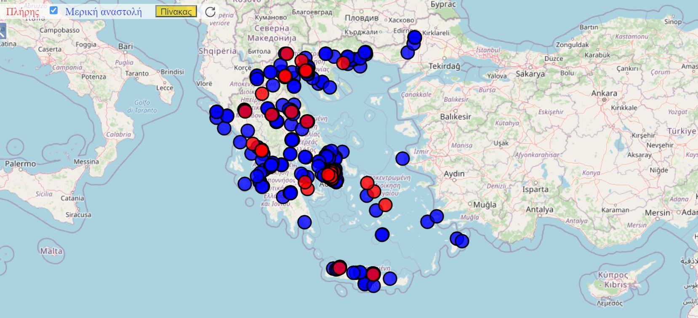
Task: Click the light red marker near Korçë south
Action: [x=262, y=93]
